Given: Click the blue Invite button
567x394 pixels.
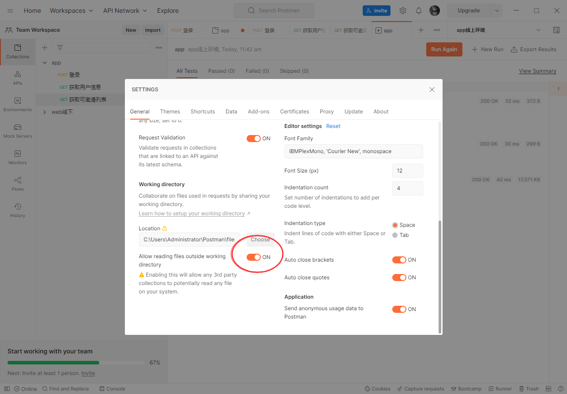Looking at the screenshot, I should pyautogui.click(x=376, y=11).
